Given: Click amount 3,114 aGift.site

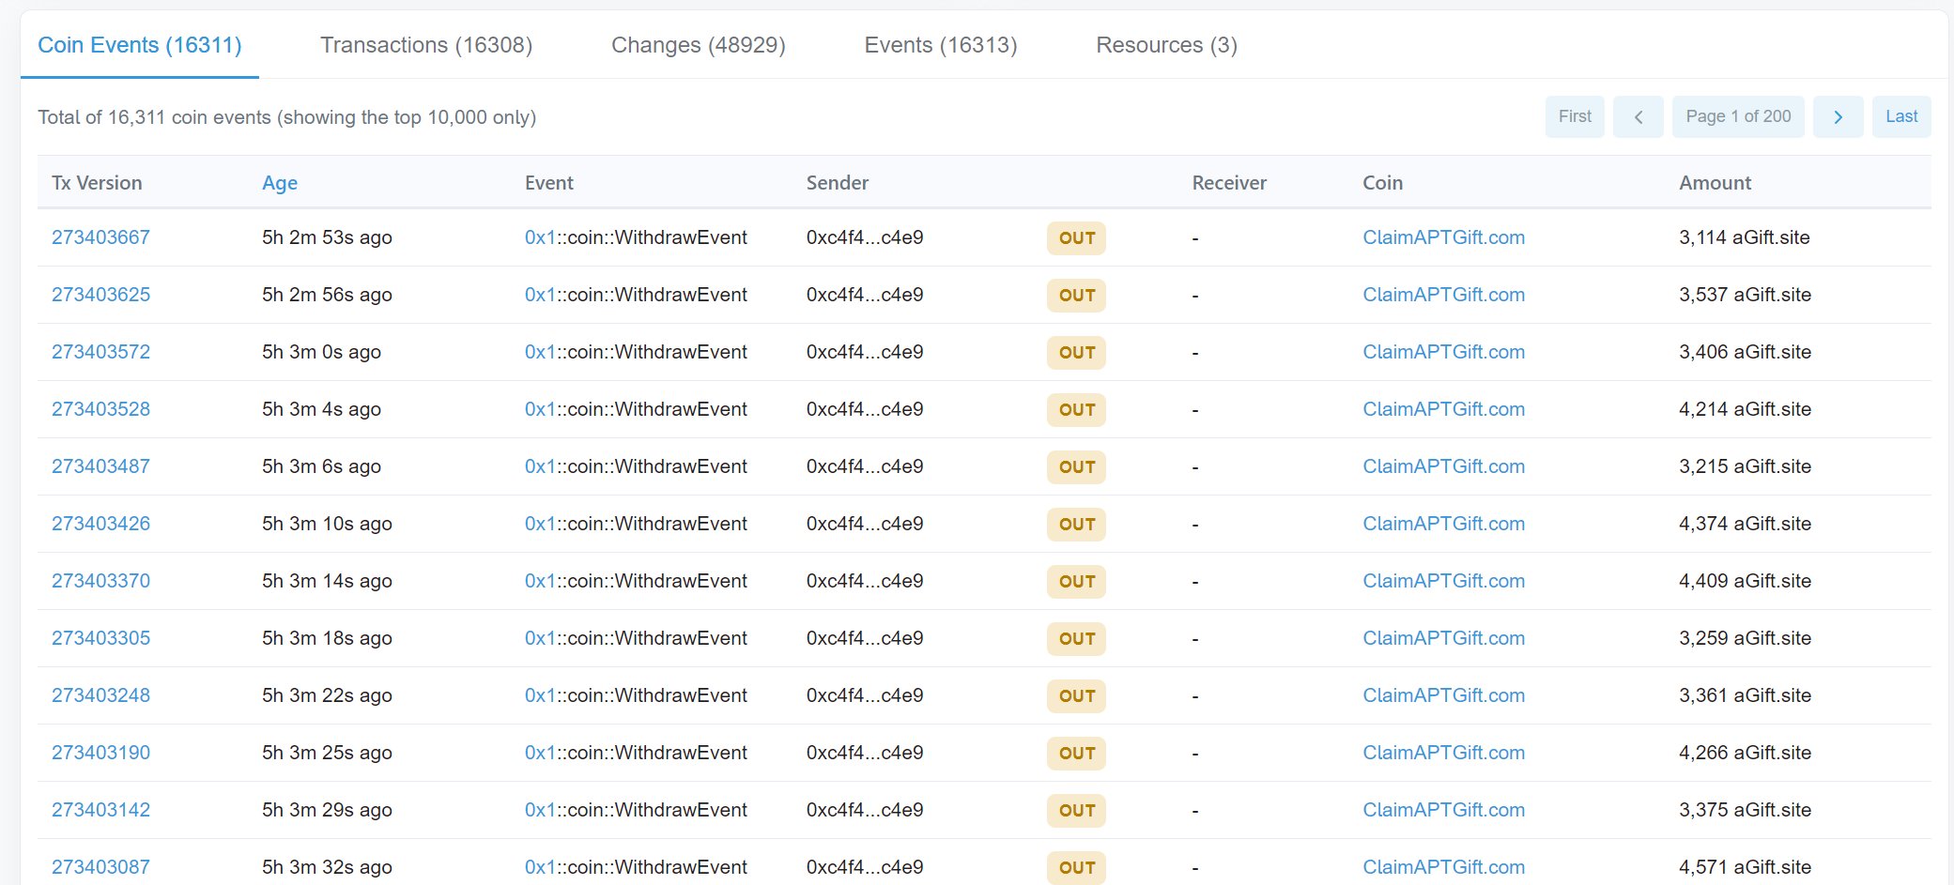Looking at the screenshot, I should pos(1745,237).
